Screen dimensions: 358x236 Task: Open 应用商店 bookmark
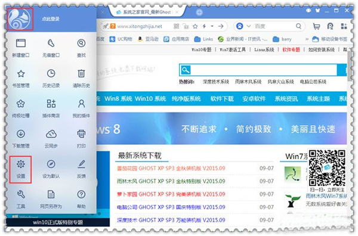tap(176, 39)
